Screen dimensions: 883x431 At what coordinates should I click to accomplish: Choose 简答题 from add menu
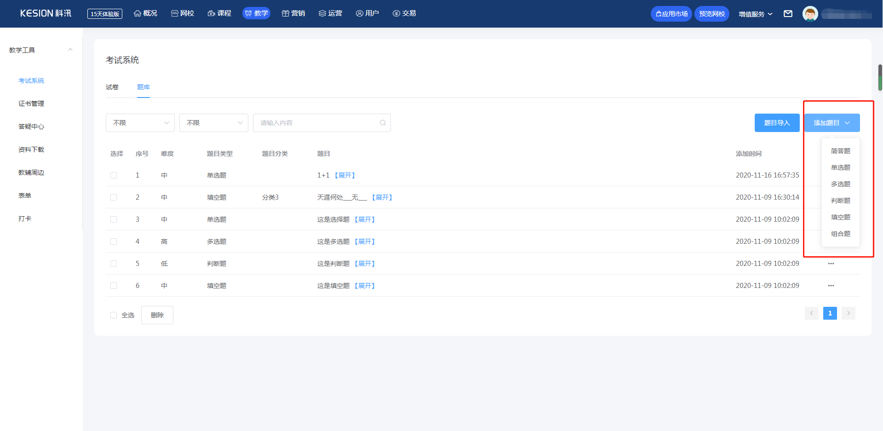coord(841,151)
